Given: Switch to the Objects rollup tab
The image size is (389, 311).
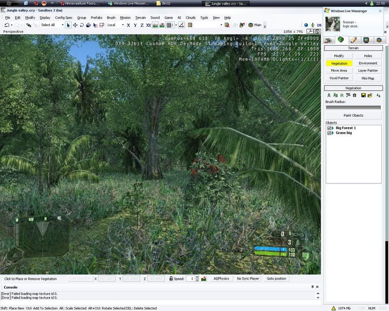Looking at the screenshot, I should click(329, 40).
